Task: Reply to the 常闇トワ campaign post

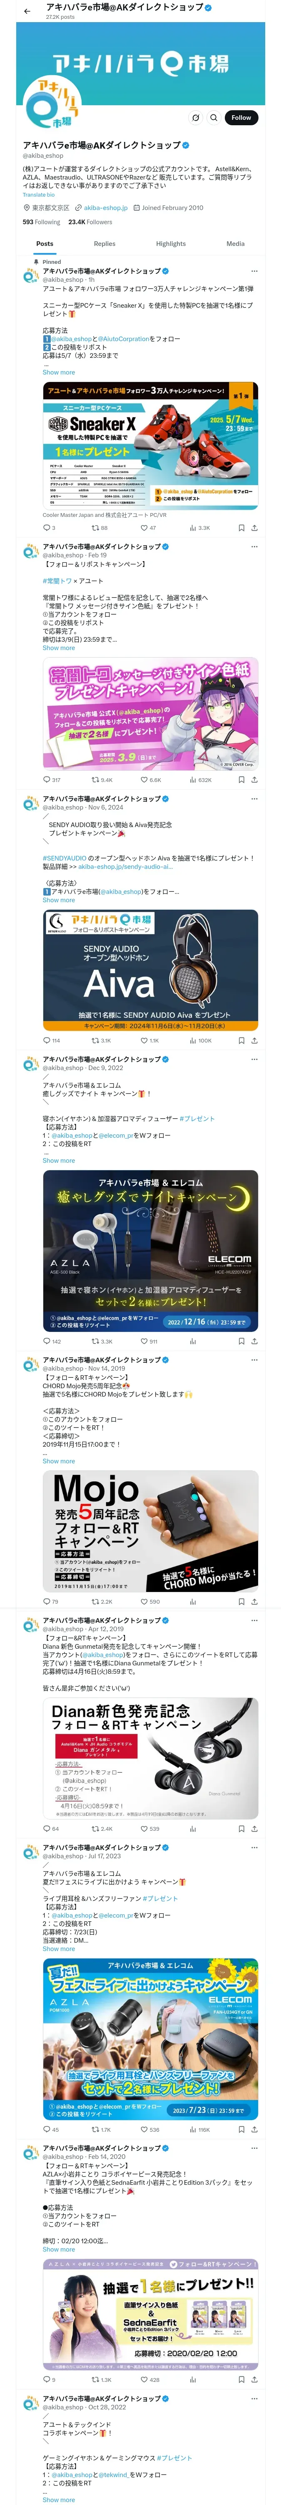Action: pos(47,780)
